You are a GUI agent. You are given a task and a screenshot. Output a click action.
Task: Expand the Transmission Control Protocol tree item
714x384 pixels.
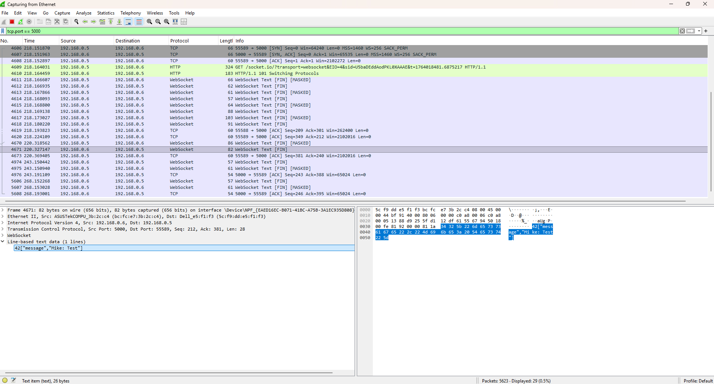tap(3, 229)
